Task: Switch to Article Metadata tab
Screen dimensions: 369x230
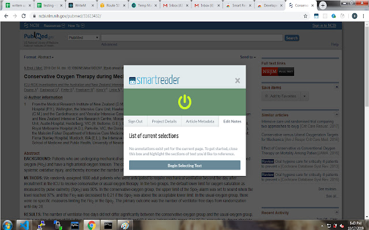Action: (200, 121)
